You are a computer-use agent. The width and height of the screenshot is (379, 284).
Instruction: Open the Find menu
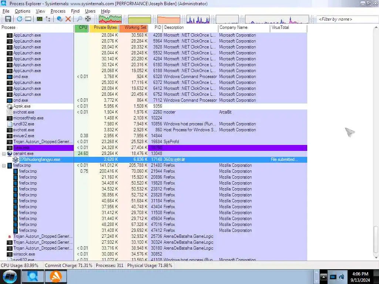75,11
